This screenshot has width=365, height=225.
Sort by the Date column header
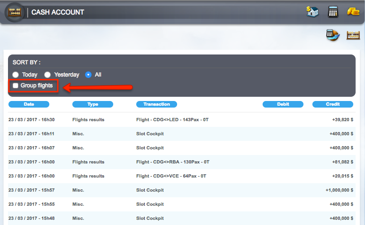pos(29,104)
